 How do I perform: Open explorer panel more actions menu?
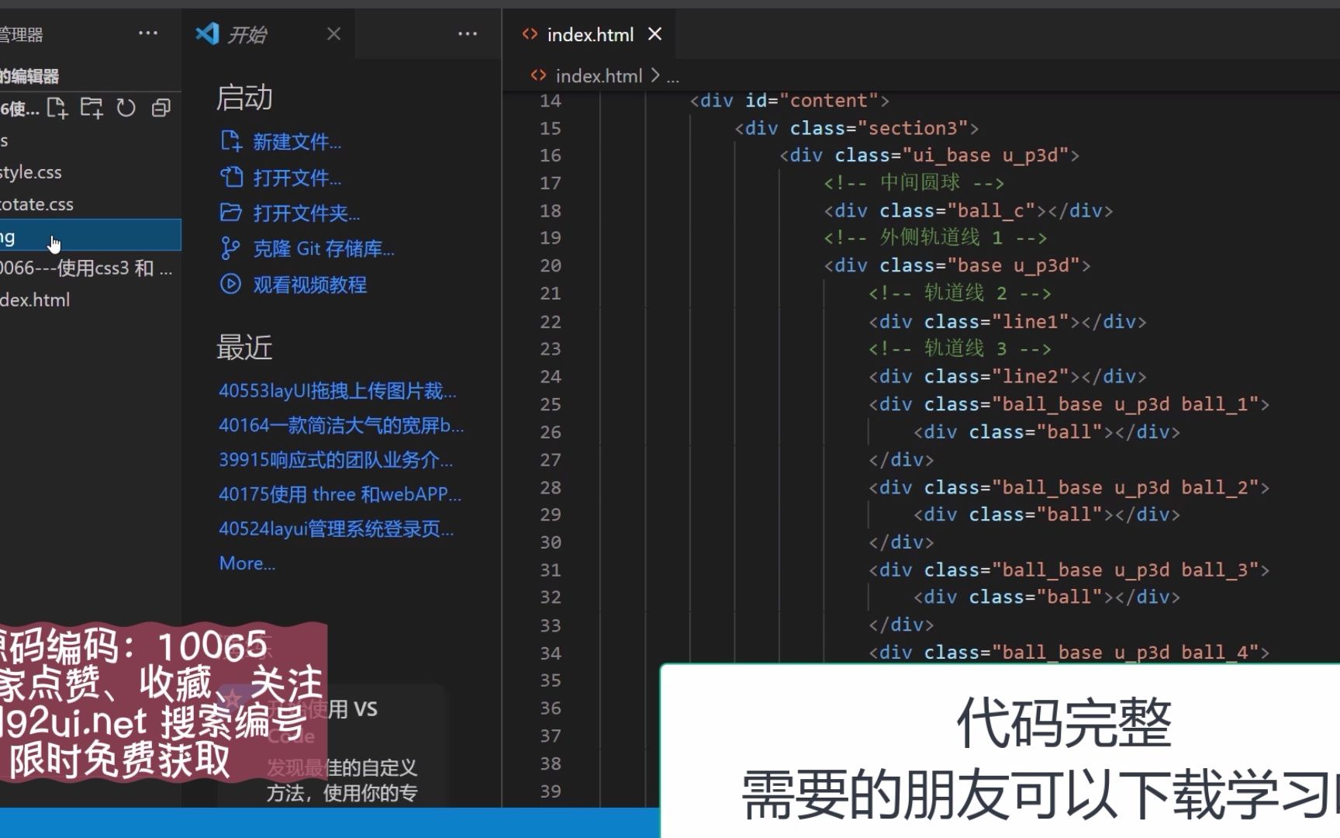pyautogui.click(x=148, y=33)
